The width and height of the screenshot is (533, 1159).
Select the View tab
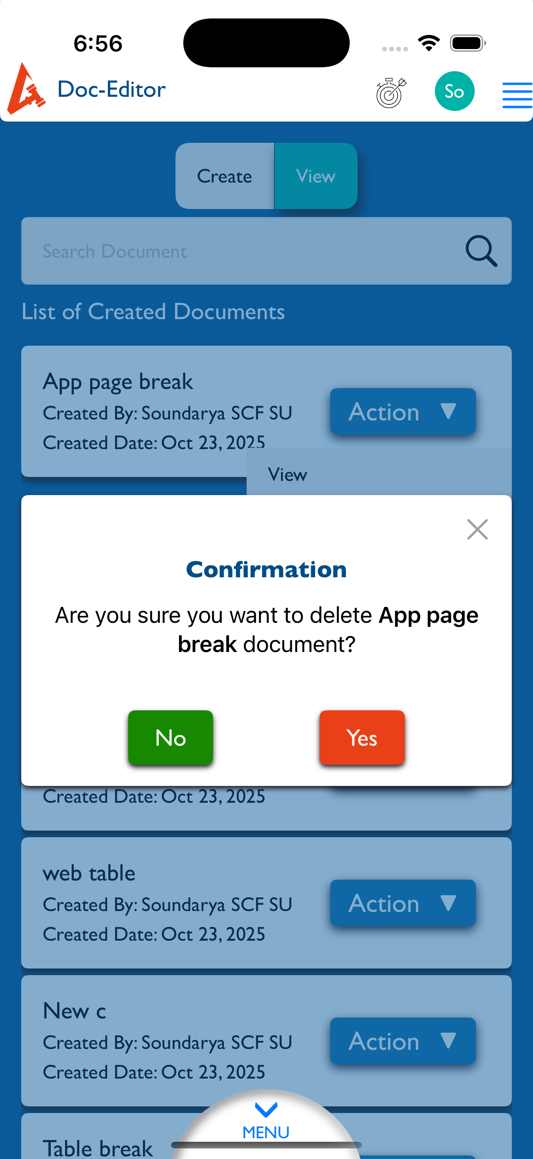click(316, 176)
